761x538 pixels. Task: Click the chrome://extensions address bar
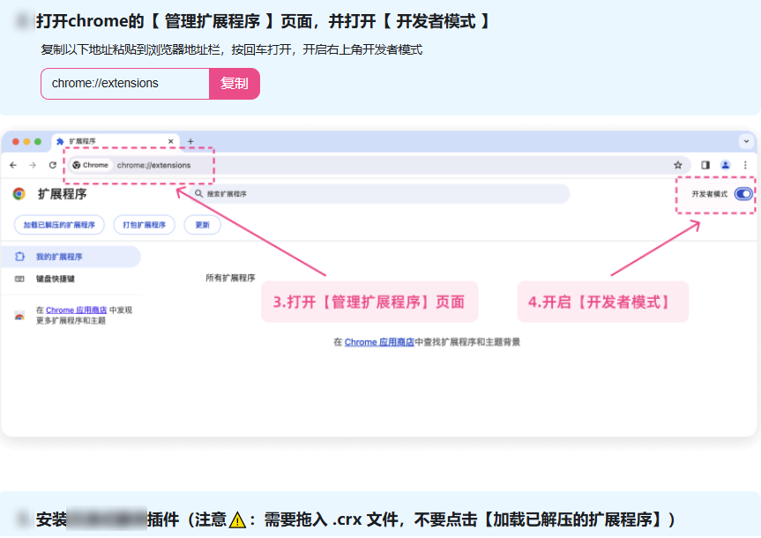[x=154, y=165]
